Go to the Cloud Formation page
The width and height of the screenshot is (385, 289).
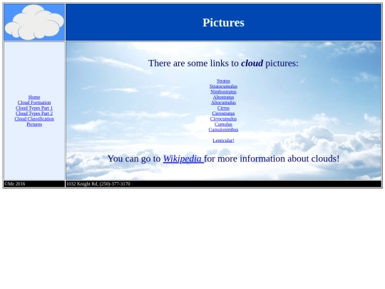coord(34,103)
